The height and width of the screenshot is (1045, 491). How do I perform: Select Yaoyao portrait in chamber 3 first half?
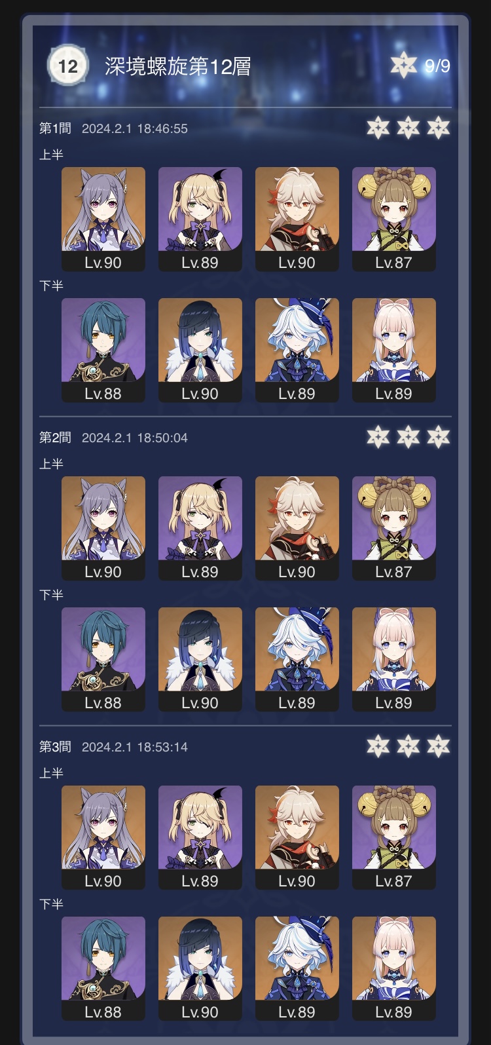point(394,837)
